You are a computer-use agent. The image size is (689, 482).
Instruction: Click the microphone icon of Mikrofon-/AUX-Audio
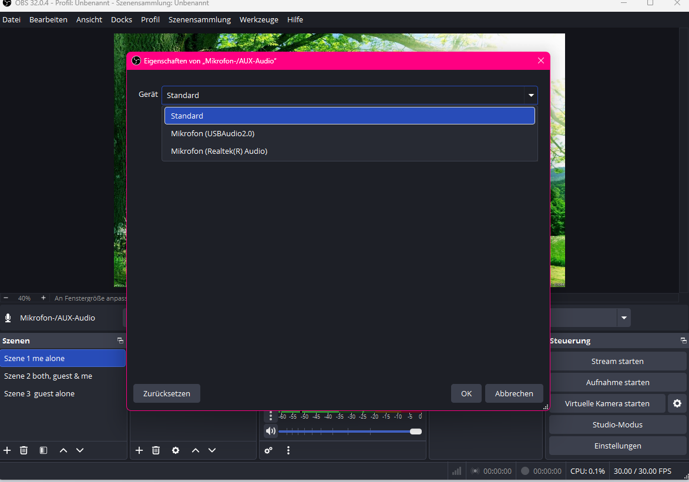click(8, 318)
